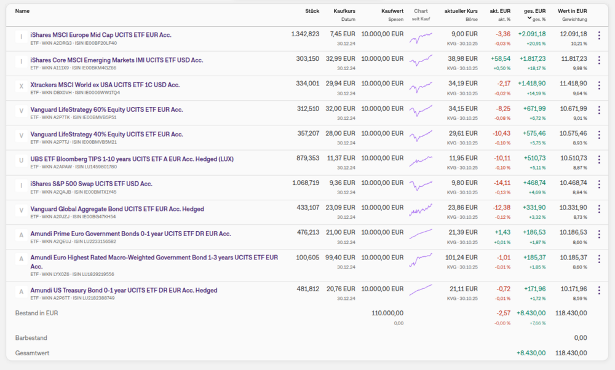Open the Vanguard LifeStrategy 40% Equity ETF link
The height and width of the screenshot is (370, 615).
(x=106, y=134)
